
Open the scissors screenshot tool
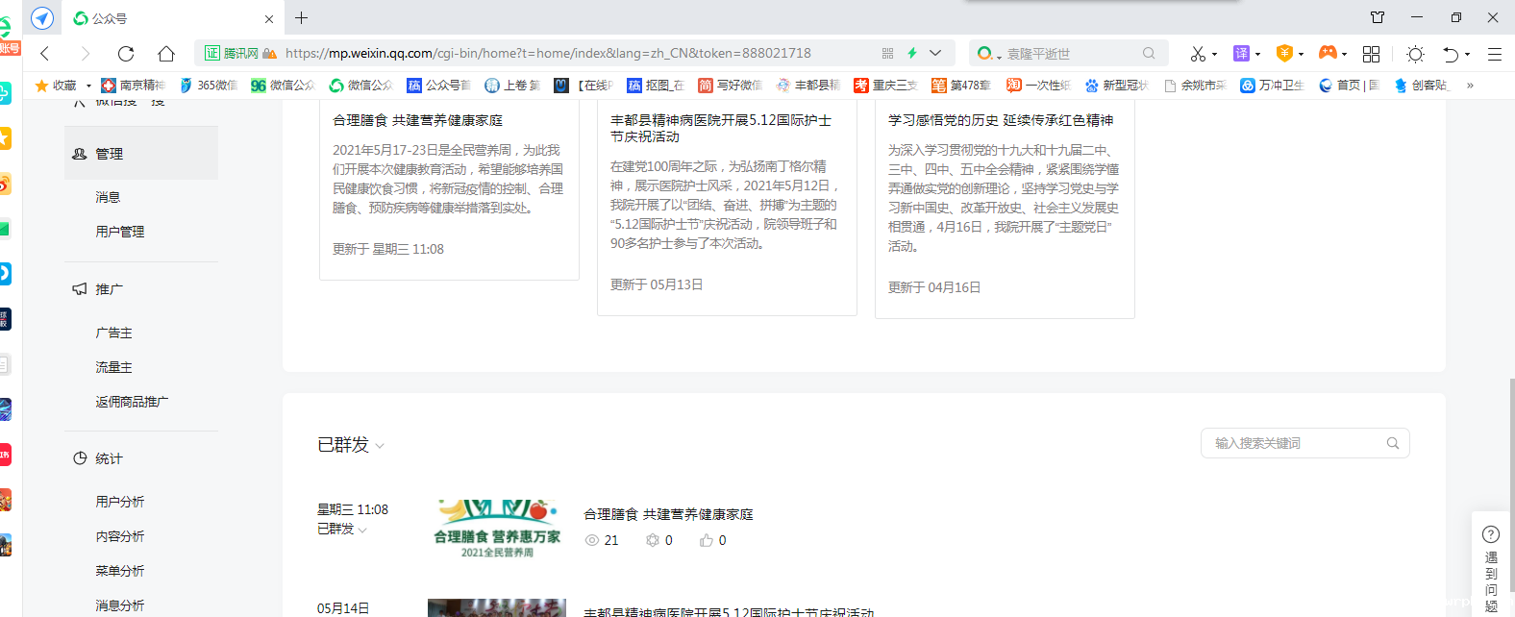pos(1197,54)
